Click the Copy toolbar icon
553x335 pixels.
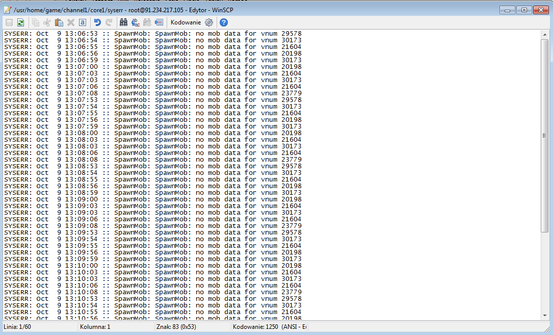[x=35, y=22]
